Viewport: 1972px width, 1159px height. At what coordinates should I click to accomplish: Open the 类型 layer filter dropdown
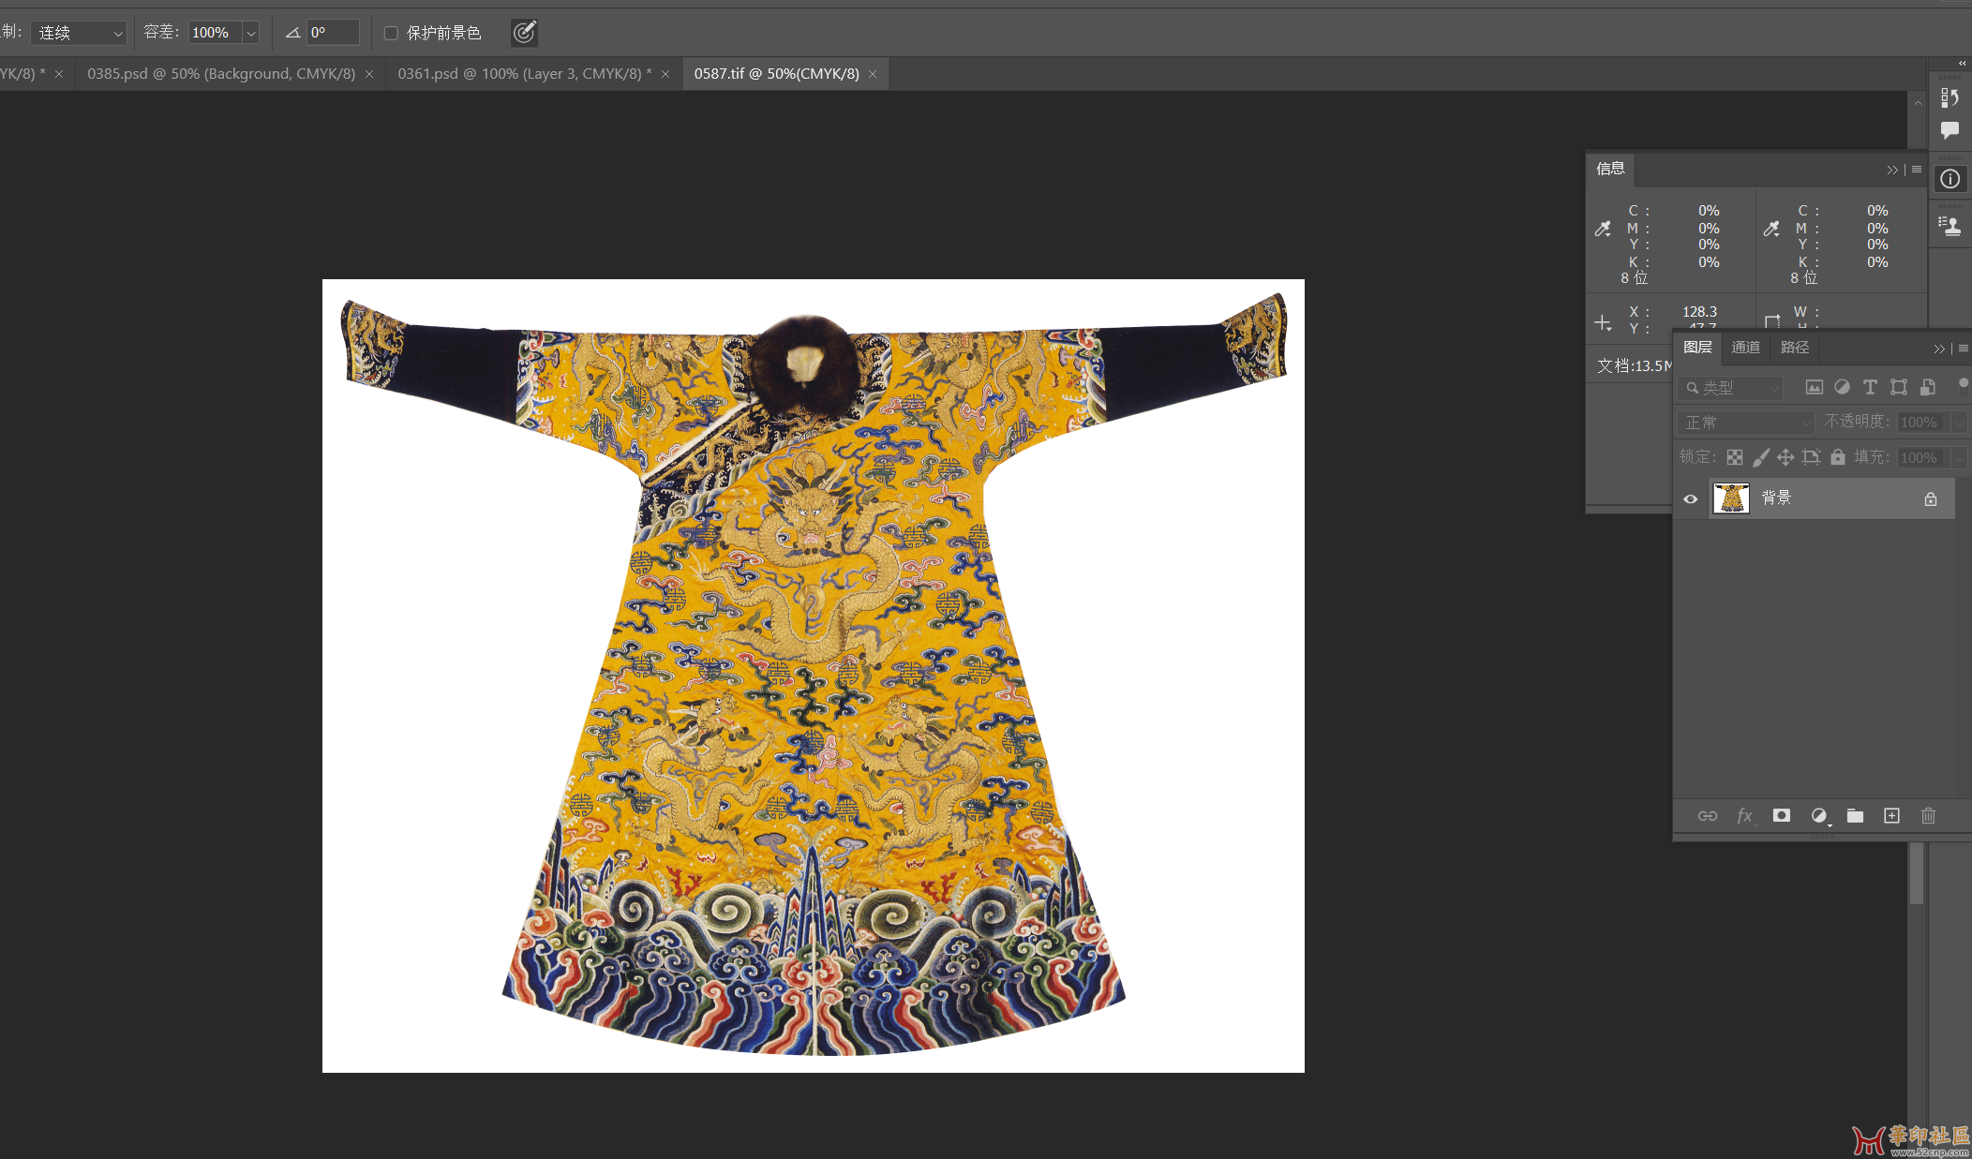[x=1730, y=387]
